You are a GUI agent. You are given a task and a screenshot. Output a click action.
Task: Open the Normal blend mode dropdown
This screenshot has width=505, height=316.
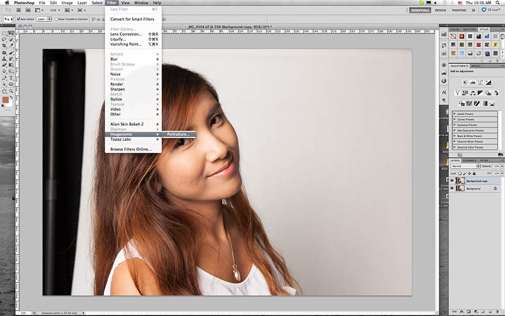coord(465,166)
